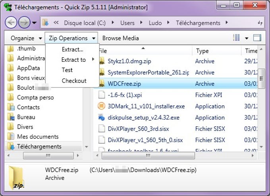The width and height of the screenshot is (270, 196).
Task: Select Bons vieux folder in sidebar
Action: [x=31, y=78]
